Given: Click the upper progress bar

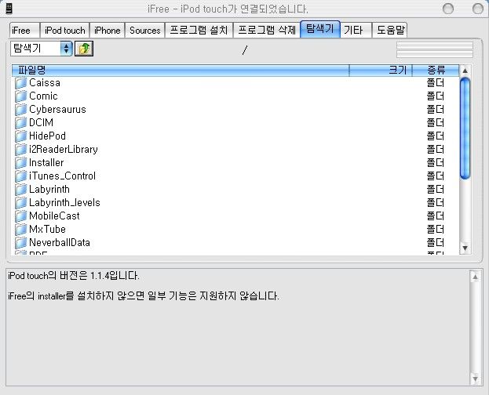Looking at the screenshot, I should click(x=435, y=45).
